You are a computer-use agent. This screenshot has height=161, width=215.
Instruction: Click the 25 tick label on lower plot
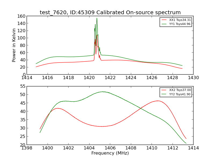[23, 137]
